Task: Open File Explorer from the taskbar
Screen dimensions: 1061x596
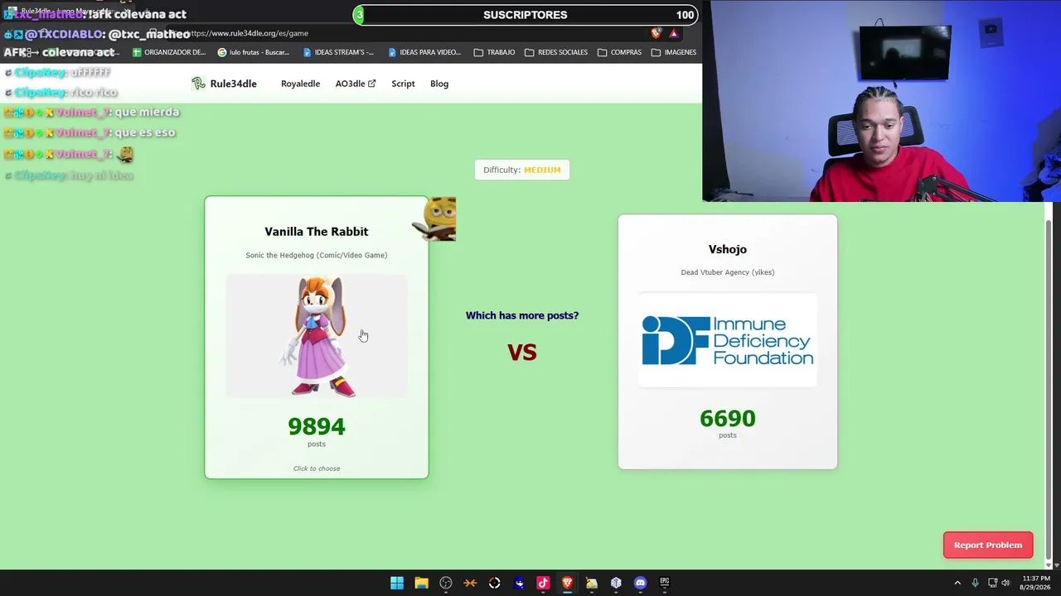Action: [421, 583]
